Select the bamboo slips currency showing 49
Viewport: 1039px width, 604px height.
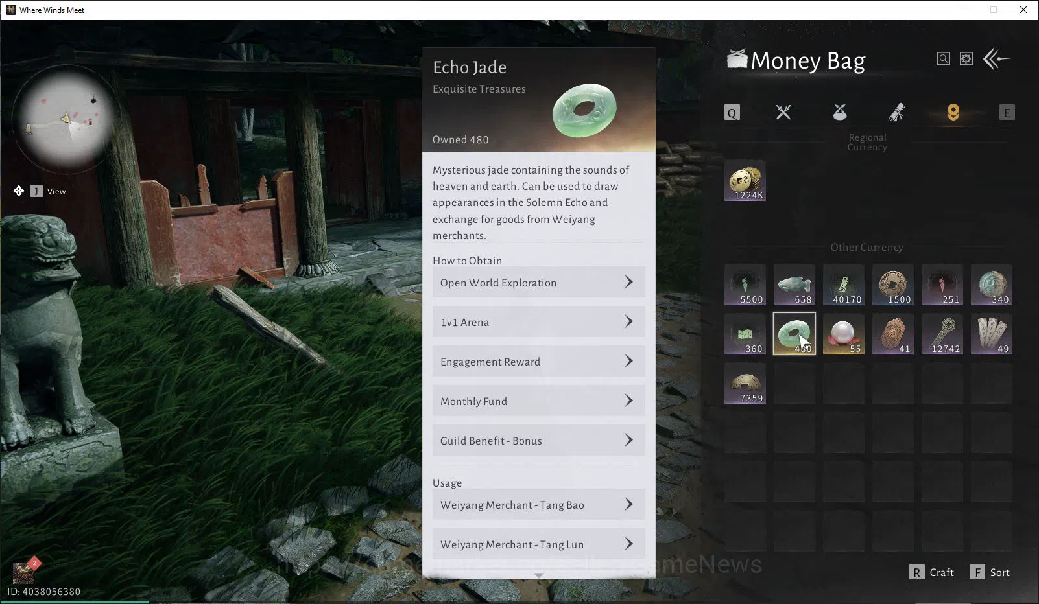tap(992, 334)
